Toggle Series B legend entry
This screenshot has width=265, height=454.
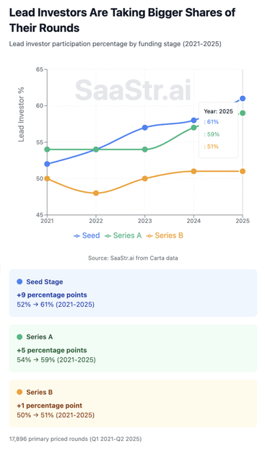pos(165,235)
